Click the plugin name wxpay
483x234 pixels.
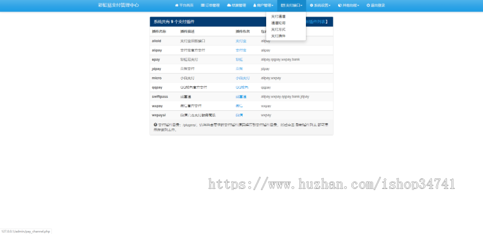click(157, 106)
